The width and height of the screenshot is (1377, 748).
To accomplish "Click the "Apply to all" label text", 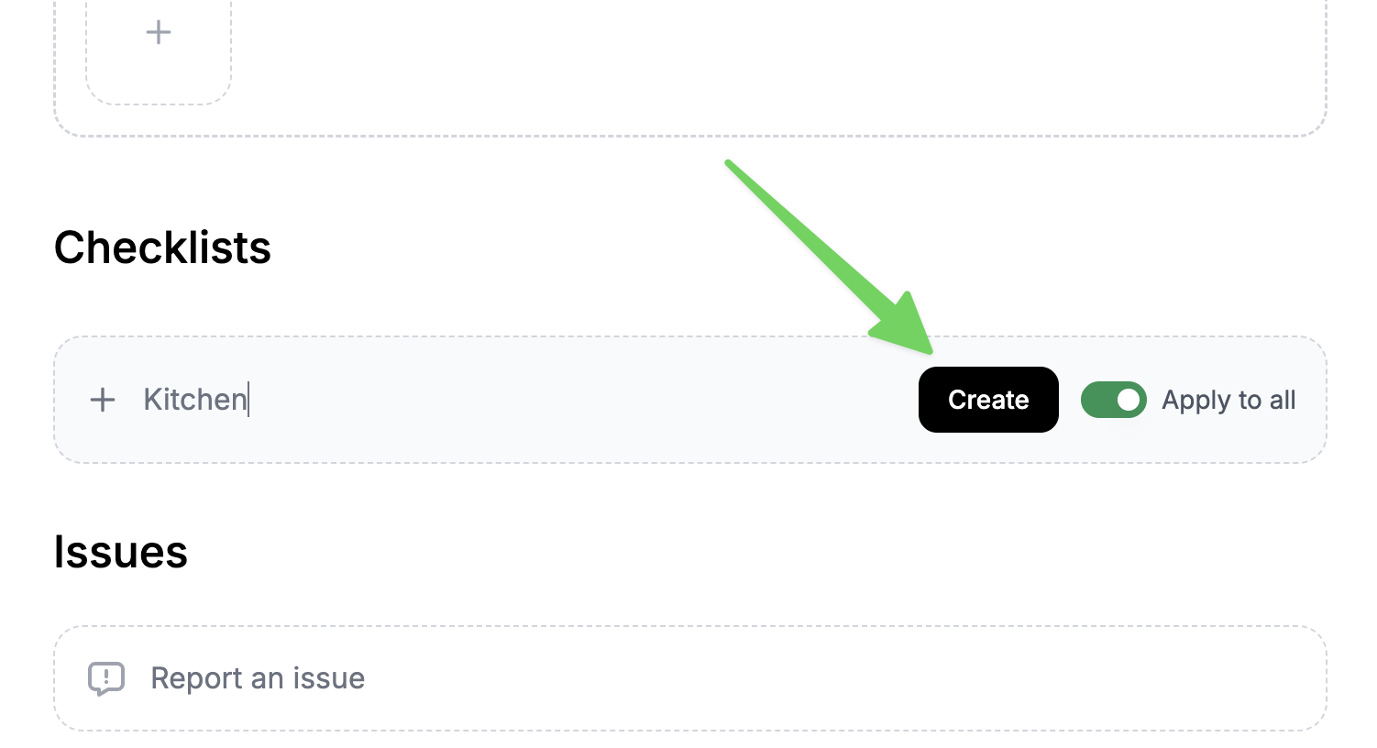I will click(x=1228, y=400).
